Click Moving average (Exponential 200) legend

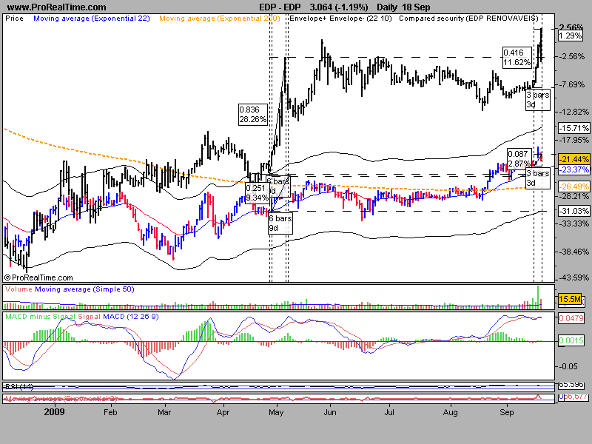[219, 18]
